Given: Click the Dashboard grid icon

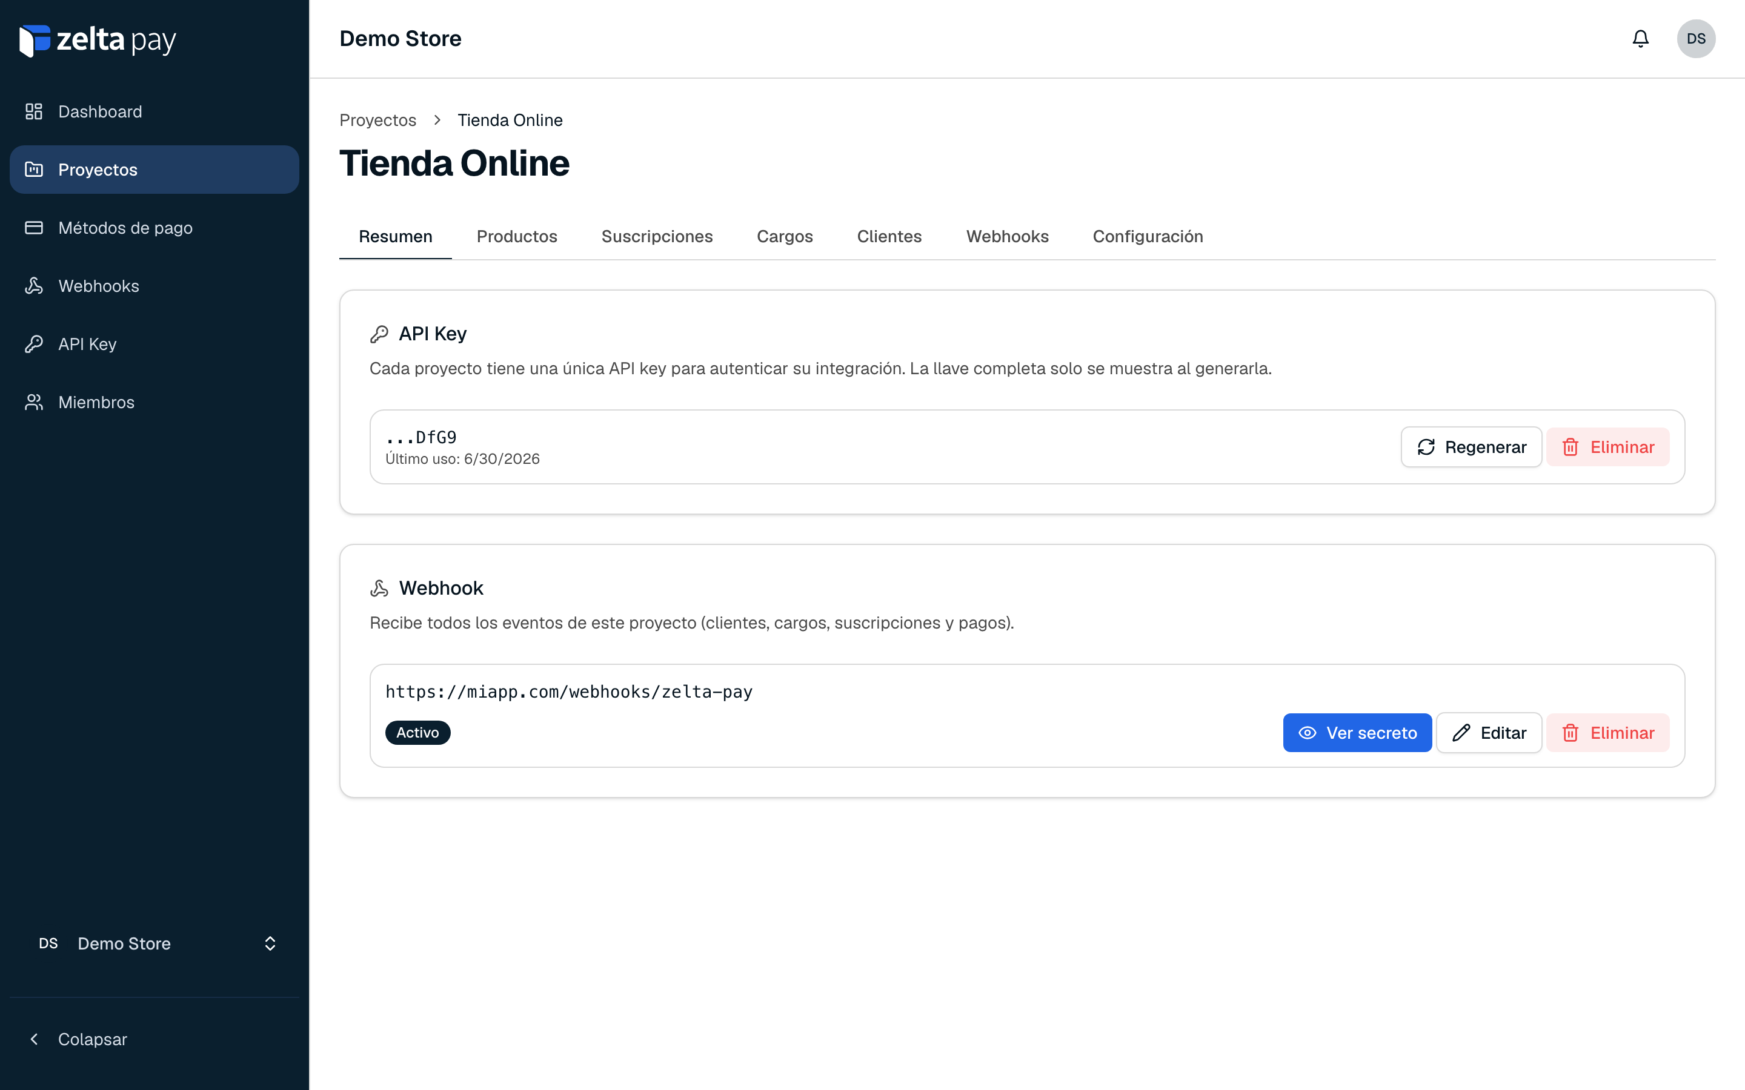Looking at the screenshot, I should [34, 112].
